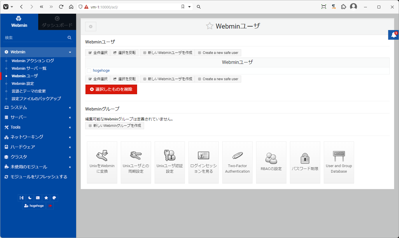399x238 pixels.
Task: Delete selected users (選択したものを削除)
Action: tap(111, 89)
